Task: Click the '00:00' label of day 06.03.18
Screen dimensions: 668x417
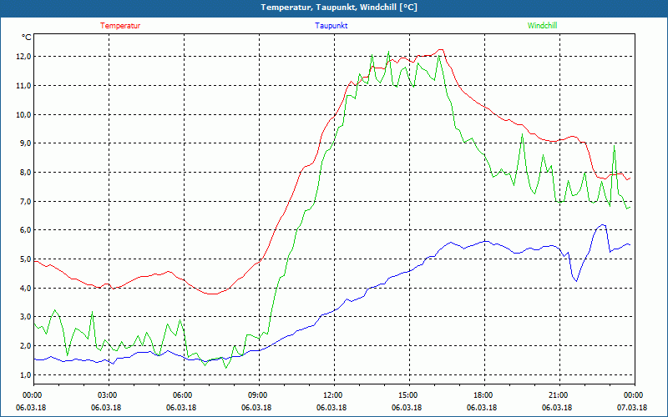Action: (x=34, y=395)
